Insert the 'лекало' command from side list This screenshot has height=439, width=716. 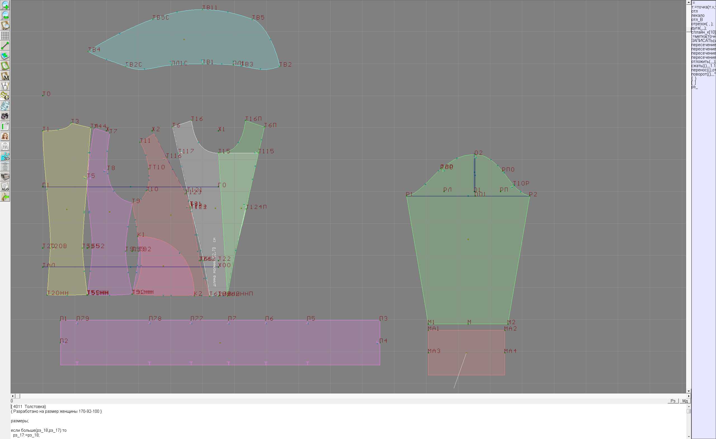click(698, 15)
